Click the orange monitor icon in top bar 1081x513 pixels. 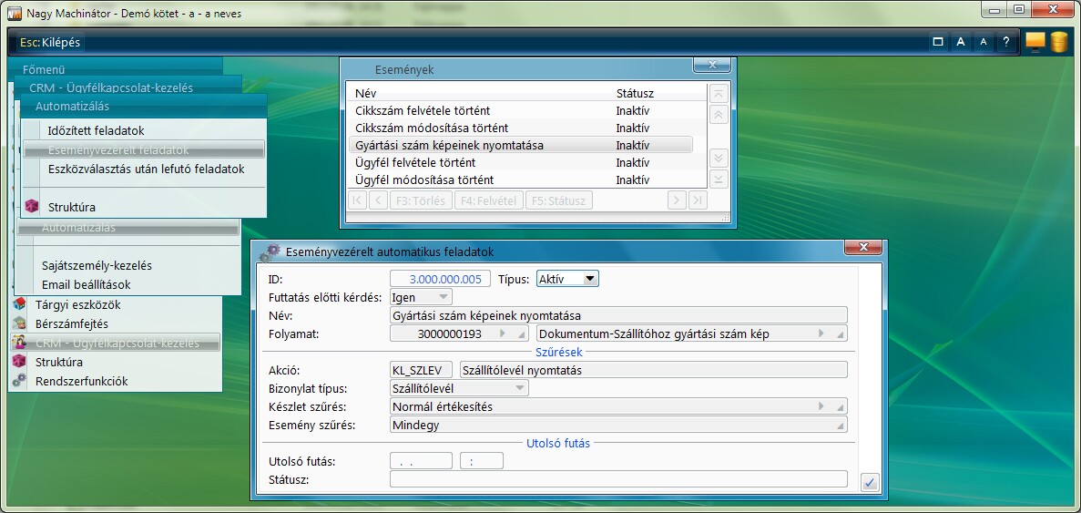[x=1035, y=41]
